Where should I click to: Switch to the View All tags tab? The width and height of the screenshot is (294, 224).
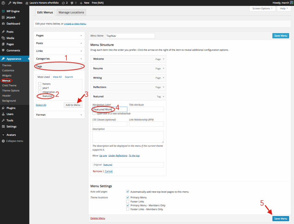point(57,77)
